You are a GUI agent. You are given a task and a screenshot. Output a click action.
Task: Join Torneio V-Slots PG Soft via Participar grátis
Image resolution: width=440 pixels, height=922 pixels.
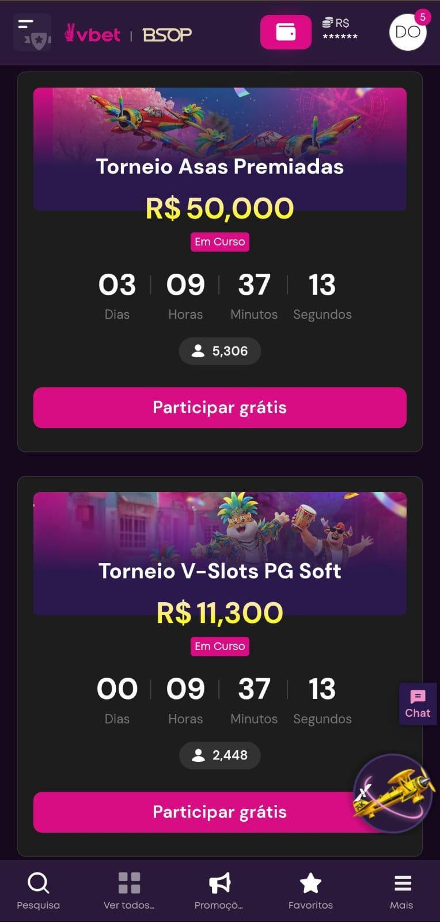220,812
